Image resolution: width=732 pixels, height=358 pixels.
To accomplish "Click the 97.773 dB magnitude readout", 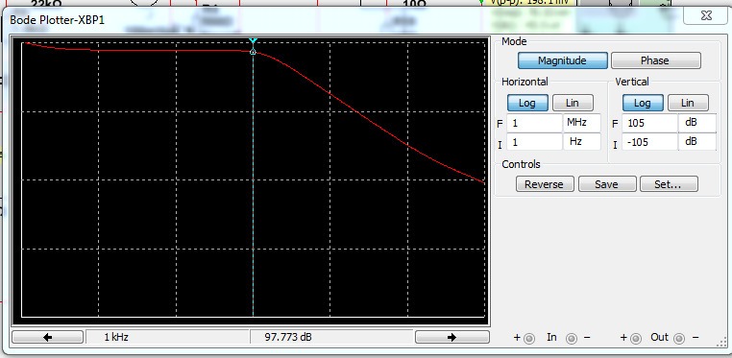I will point(331,337).
